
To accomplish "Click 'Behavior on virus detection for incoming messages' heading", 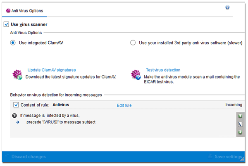I will [x=56, y=95].
